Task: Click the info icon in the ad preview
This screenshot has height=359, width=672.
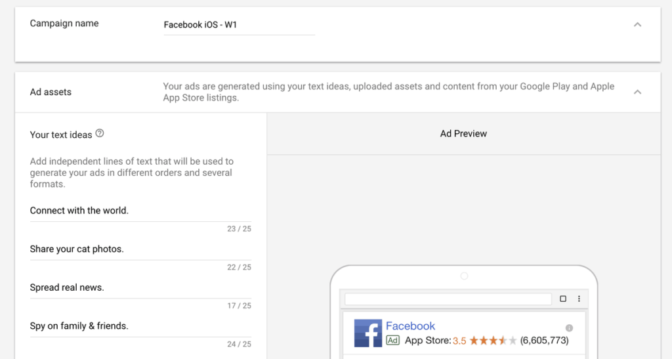Action: coord(569,327)
